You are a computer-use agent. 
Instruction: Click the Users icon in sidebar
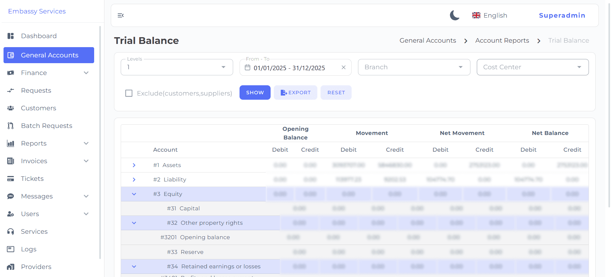point(11,214)
